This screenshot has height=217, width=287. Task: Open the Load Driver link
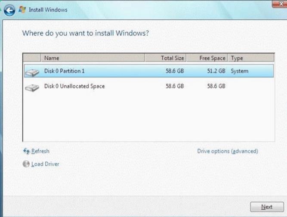coord(45,164)
